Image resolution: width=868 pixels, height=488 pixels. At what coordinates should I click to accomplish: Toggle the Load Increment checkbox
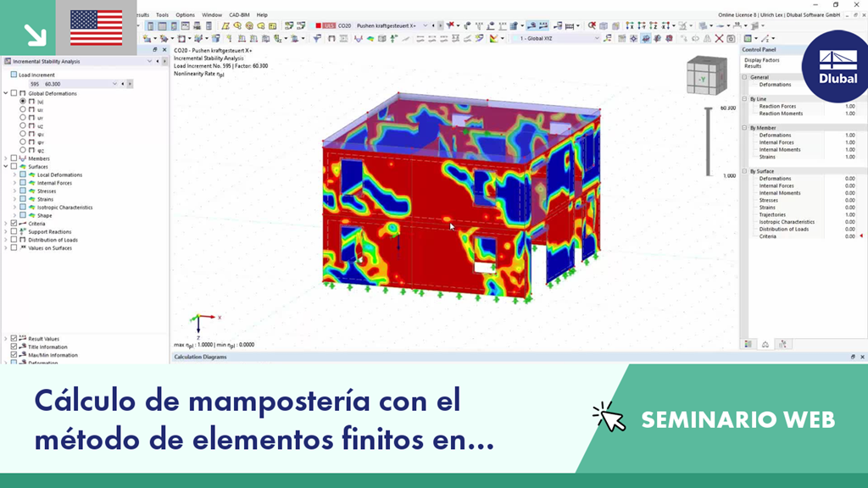(14, 75)
